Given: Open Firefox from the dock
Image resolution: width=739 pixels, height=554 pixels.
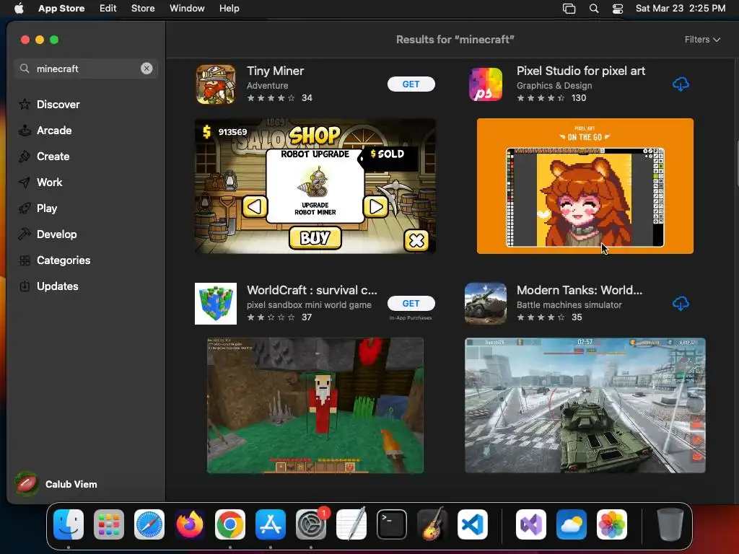Looking at the screenshot, I should 190,524.
